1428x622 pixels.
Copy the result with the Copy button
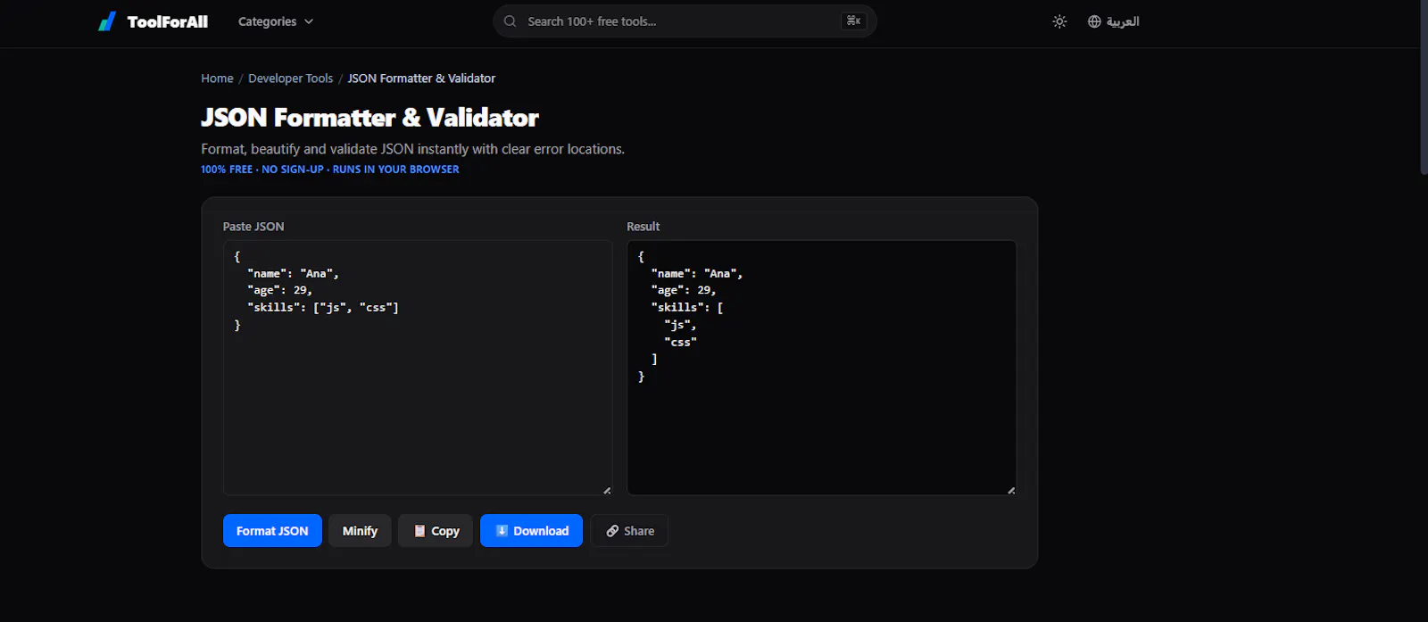click(x=436, y=531)
